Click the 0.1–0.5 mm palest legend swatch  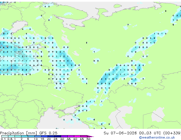(5, 136)
